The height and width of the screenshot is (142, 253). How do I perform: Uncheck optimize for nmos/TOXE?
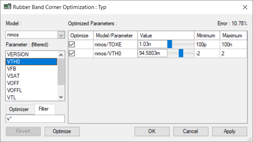[x=72, y=44]
